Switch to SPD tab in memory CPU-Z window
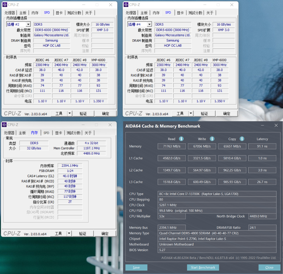The height and width of the screenshot is (274, 283). 46,133
